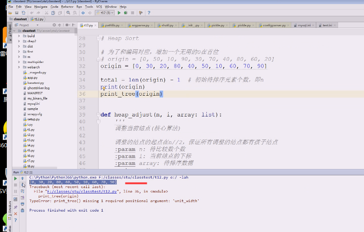The image size is (364, 232).
Task: Toggle scroll-to-end in Run console
Action: (x=23, y=198)
